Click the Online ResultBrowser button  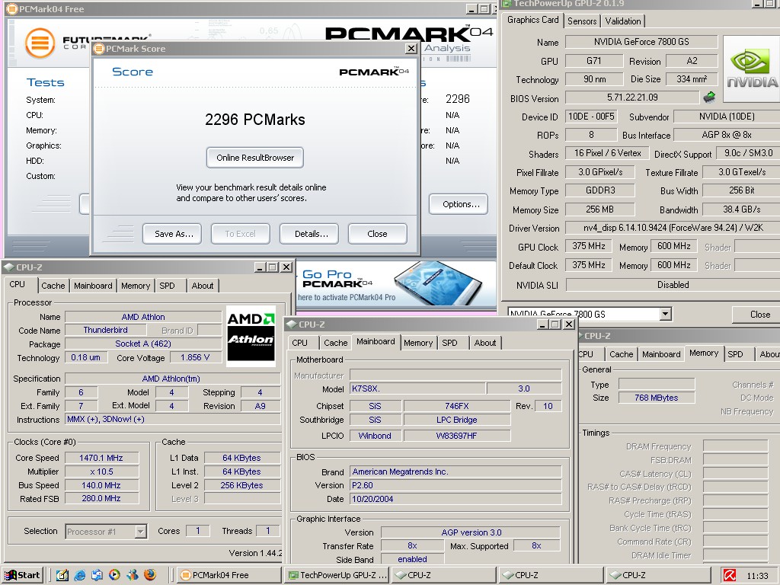pos(255,158)
